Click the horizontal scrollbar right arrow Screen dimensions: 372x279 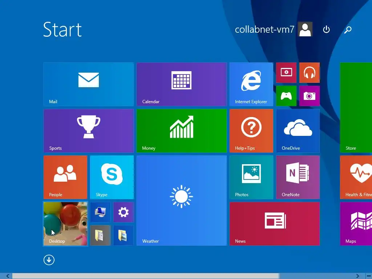[x=357, y=276]
